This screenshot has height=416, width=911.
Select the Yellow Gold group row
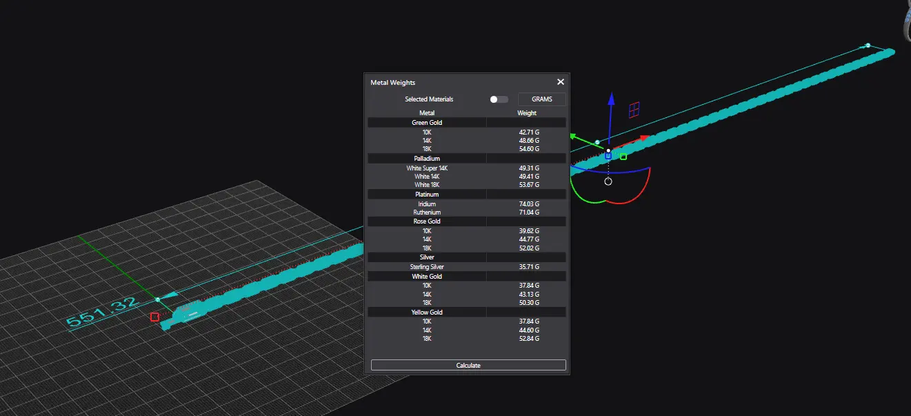click(x=467, y=313)
